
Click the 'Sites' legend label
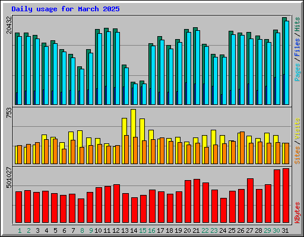point(297,155)
